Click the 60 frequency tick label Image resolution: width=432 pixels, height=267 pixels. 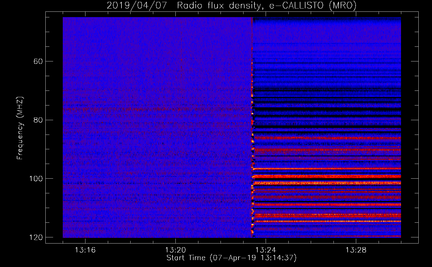(38, 61)
